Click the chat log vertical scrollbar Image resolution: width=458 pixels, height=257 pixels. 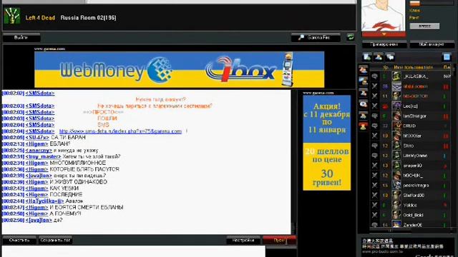293,162
